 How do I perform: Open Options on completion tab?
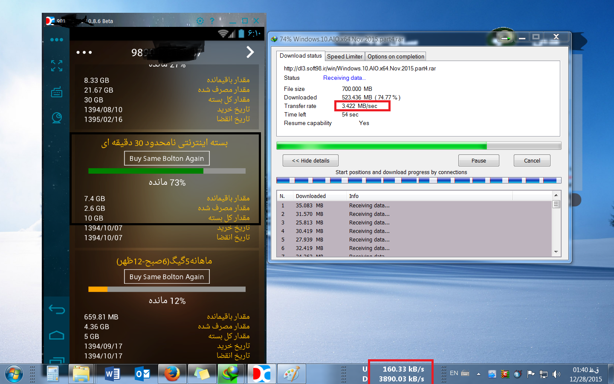pyautogui.click(x=396, y=56)
